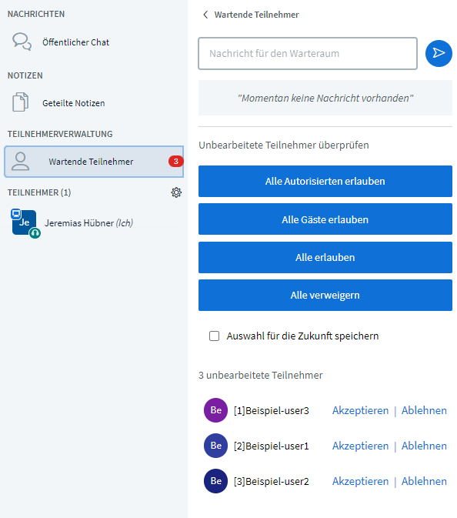Select Wartende Teilnehmer in the sidebar
Viewport: 457px width, 518px height.
pyautogui.click(x=94, y=162)
